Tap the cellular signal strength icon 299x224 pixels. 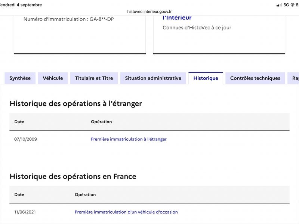(279, 5)
